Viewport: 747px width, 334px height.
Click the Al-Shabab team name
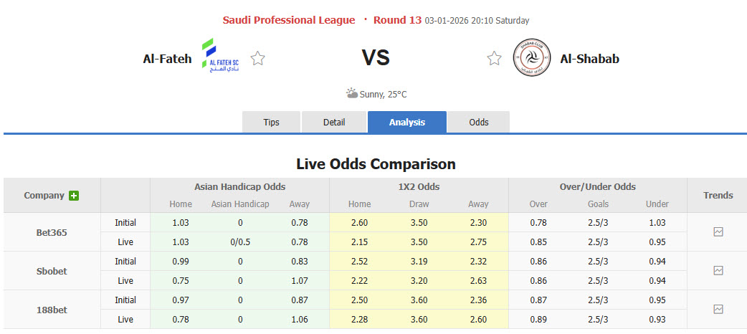pyautogui.click(x=590, y=59)
